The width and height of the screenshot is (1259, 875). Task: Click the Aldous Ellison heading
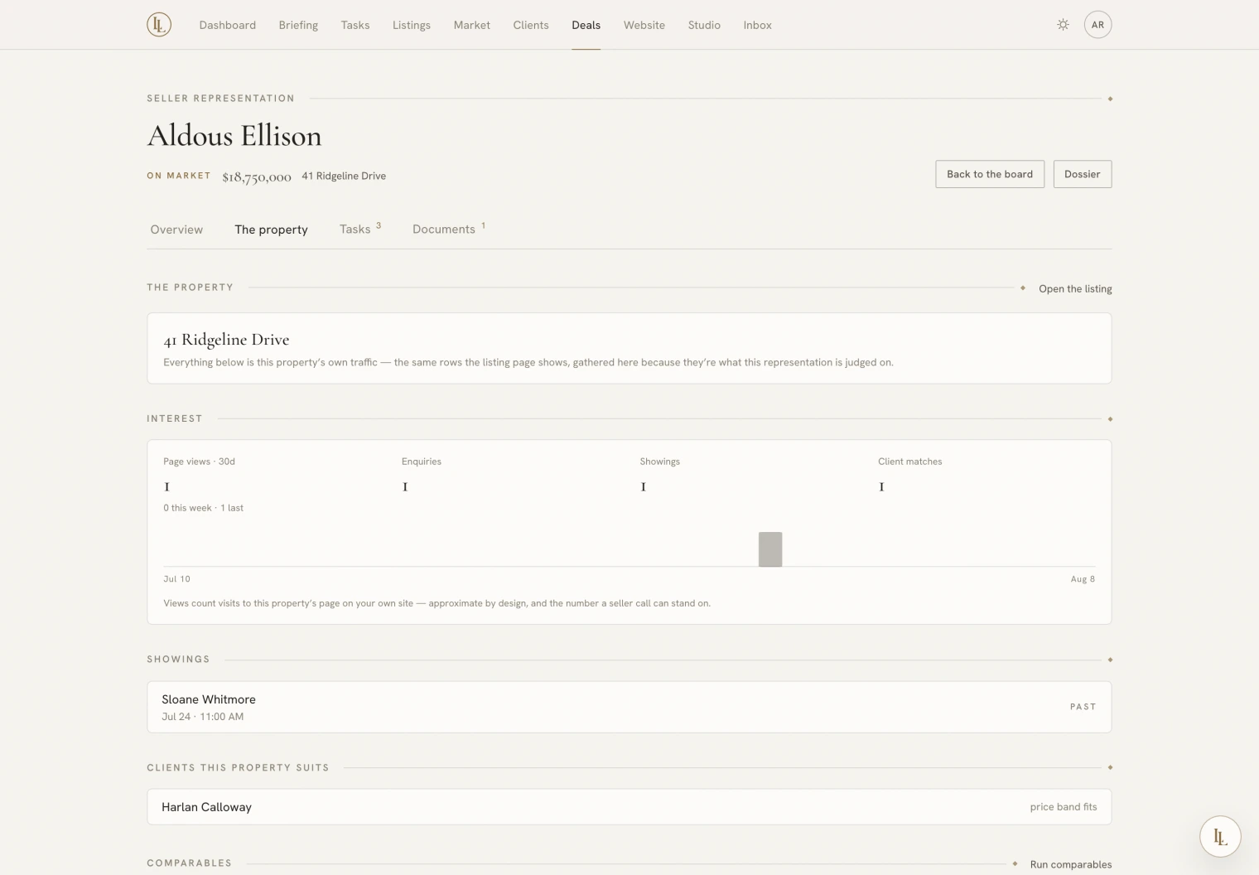tap(234, 135)
